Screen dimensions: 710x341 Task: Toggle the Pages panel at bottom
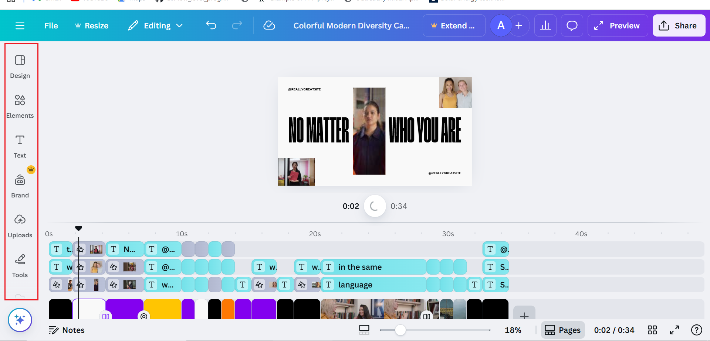tap(563, 330)
